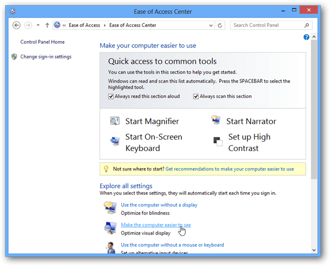Screen dimensions: 330x266
Task: Click the breadcrumb separator arrow after Ease of Access
Action: tap(105, 25)
